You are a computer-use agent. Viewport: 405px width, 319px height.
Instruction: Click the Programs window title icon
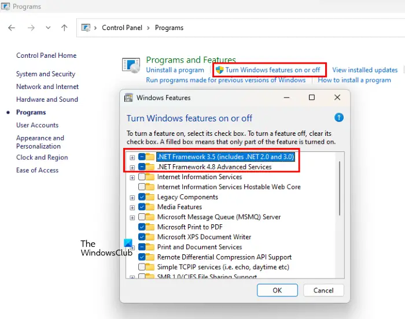[5, 6]
